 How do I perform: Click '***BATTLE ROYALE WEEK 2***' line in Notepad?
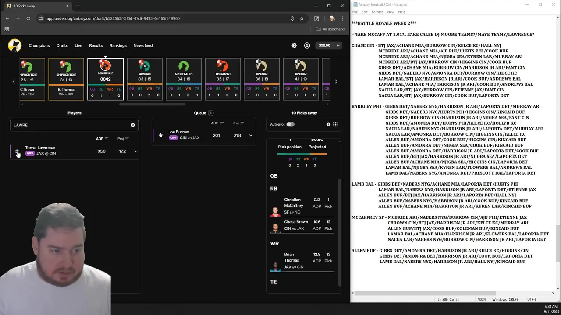click(x=384, y=23)
